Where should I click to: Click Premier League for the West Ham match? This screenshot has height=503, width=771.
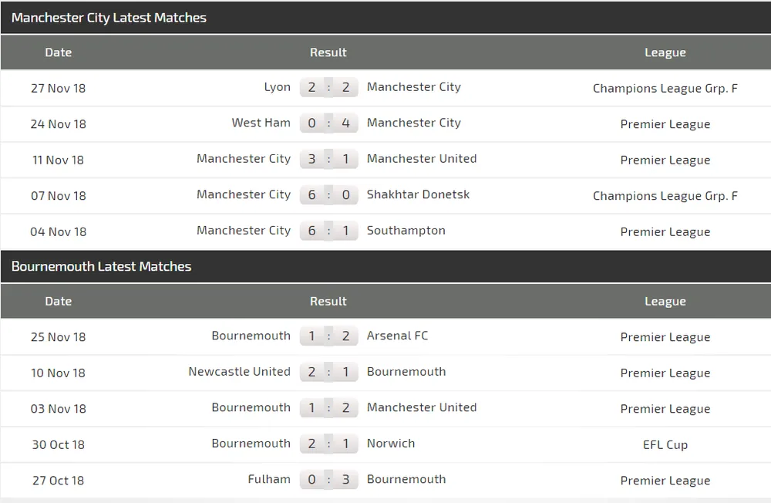pos(665,124)
